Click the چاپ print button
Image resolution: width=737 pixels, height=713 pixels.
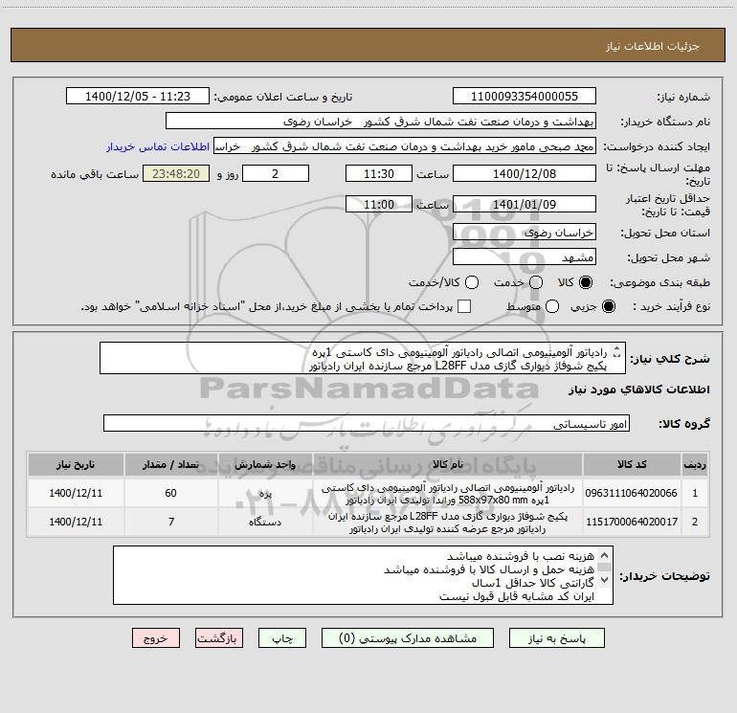coord(282,638)
